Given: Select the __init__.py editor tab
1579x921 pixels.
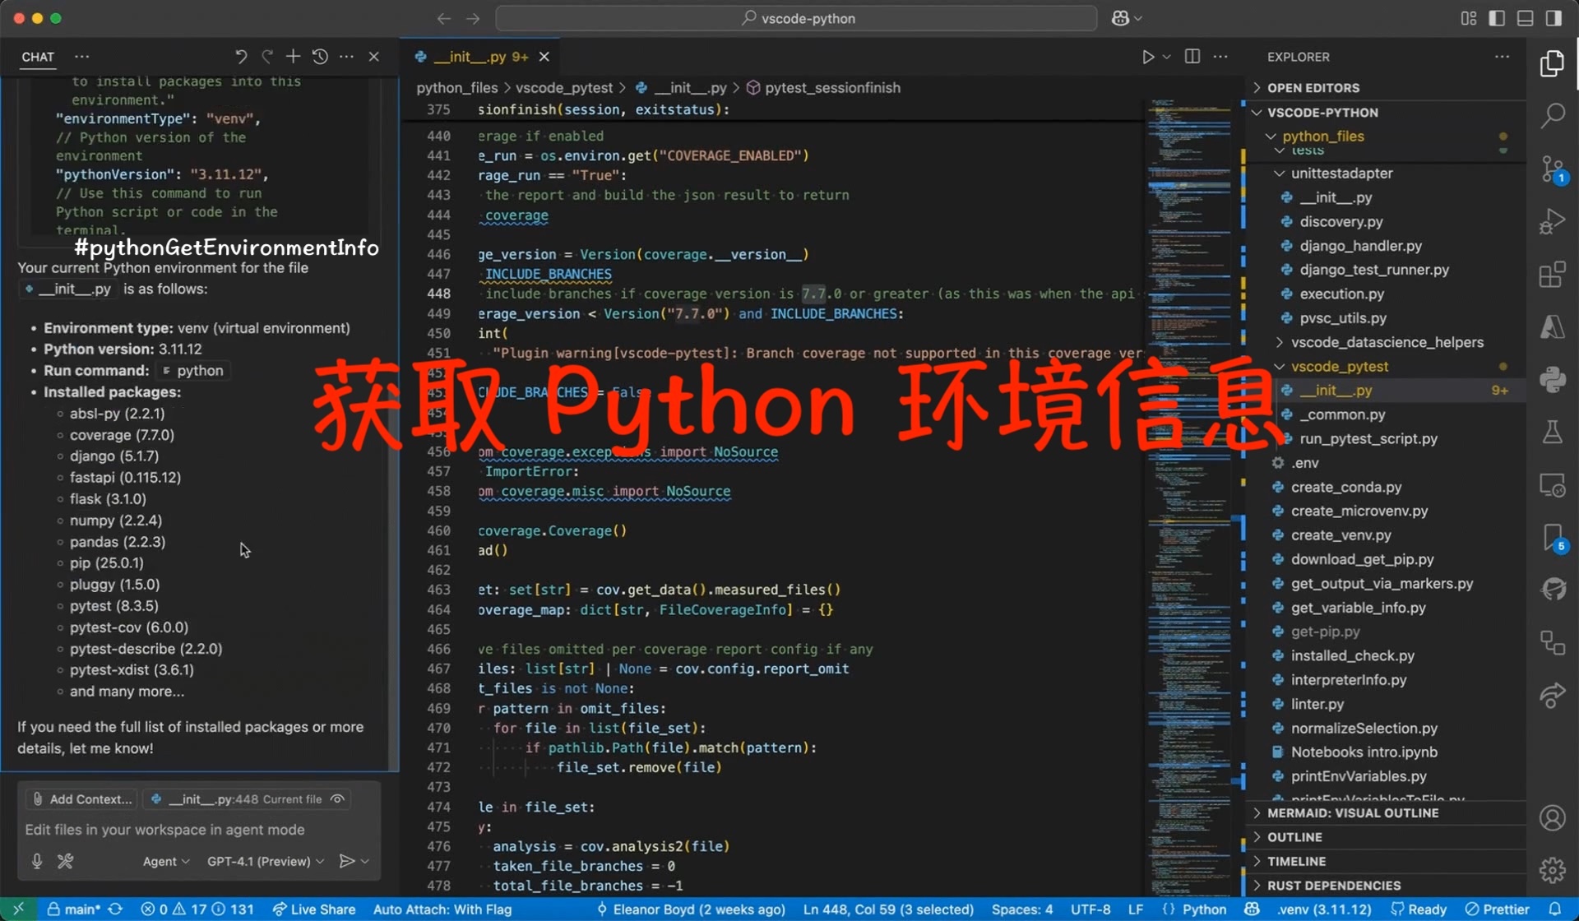Looking at the screenshot, I should tap(470, 57).
